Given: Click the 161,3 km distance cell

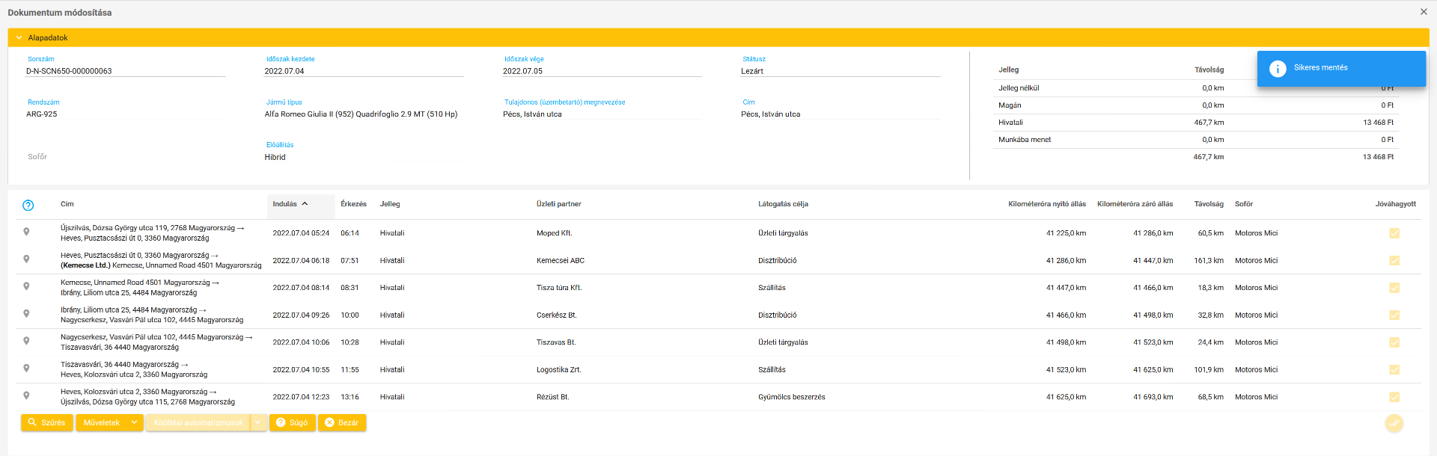Looking at the screenshot, I should tap(1209, 261).
